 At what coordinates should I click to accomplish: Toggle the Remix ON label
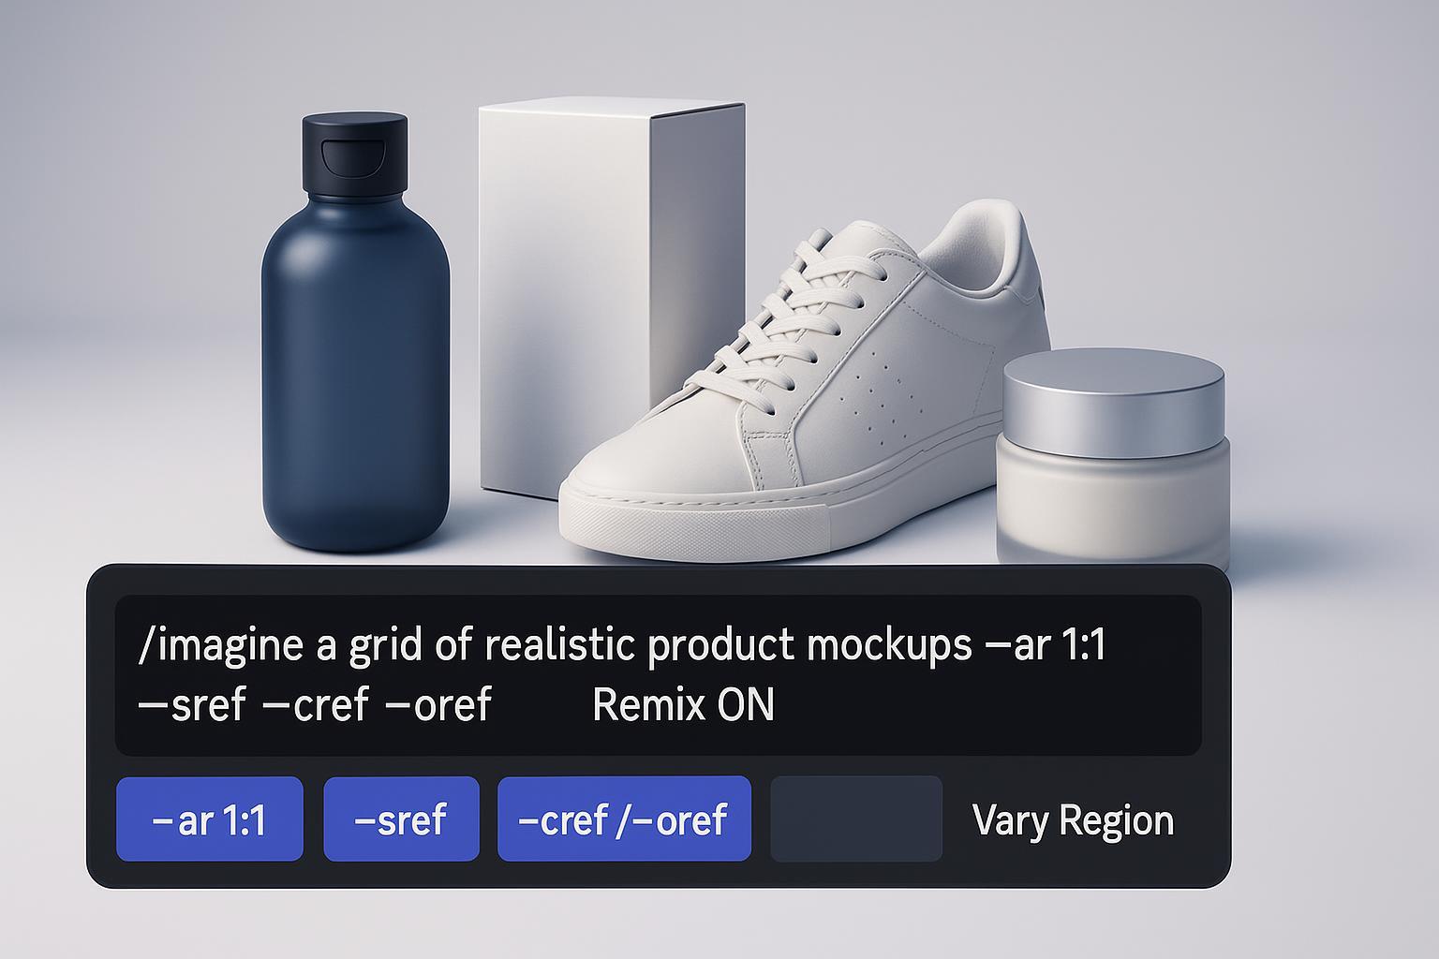(x=684, y=705)
